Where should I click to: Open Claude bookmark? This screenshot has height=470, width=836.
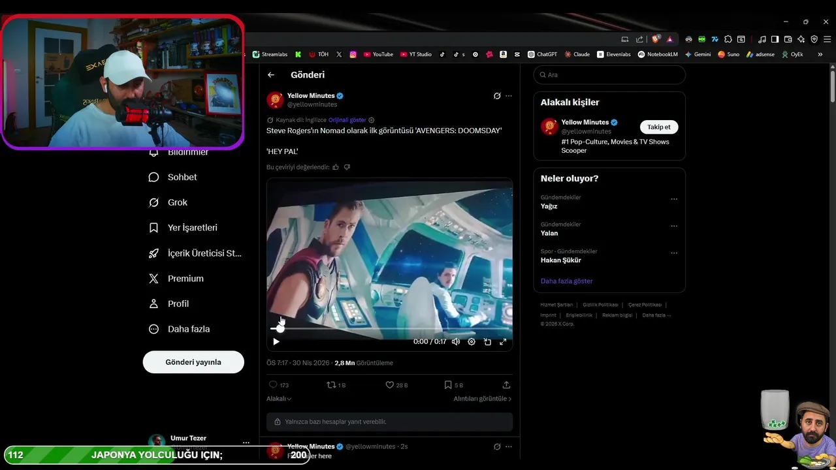coord(577,54)
